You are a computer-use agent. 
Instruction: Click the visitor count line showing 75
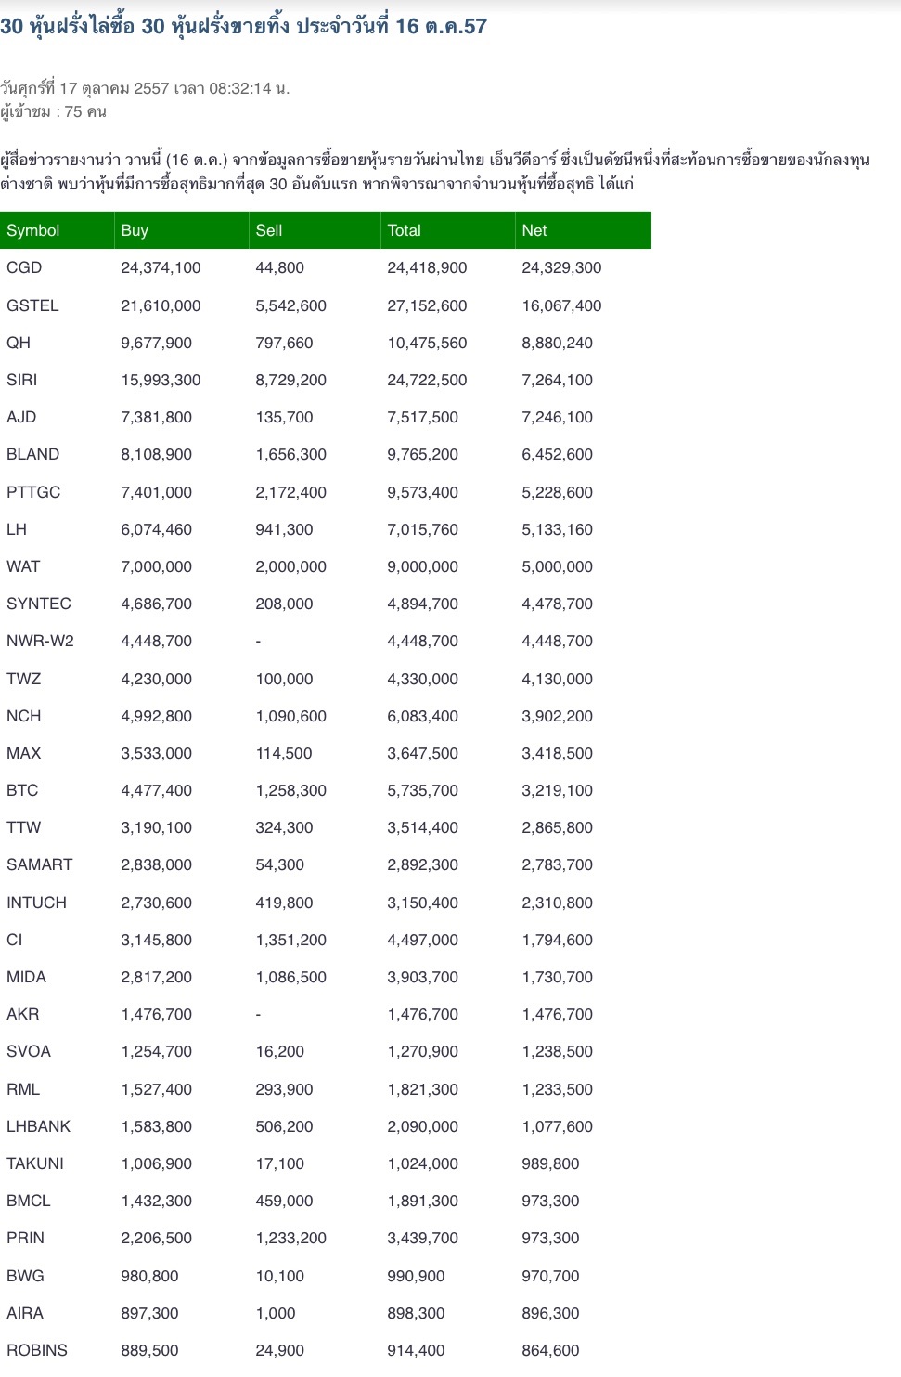pos(54,111)
